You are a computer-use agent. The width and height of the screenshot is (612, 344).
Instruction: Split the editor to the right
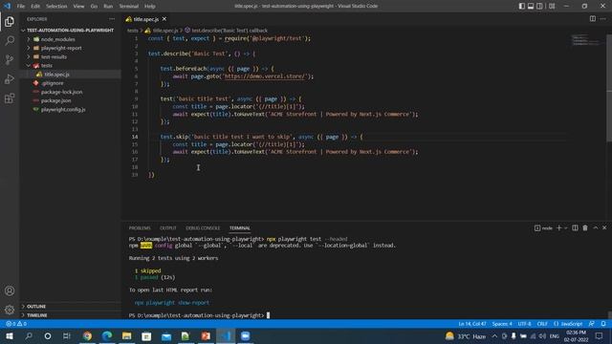point(593,19)
